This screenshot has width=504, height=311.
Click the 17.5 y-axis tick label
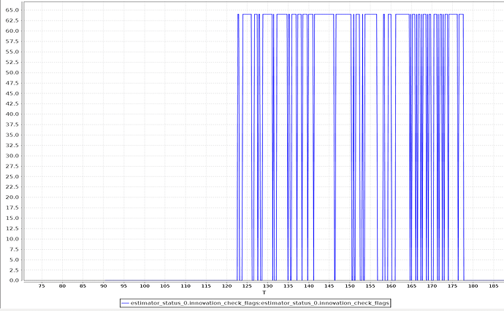pyautogui.click(x=12, y=208)
